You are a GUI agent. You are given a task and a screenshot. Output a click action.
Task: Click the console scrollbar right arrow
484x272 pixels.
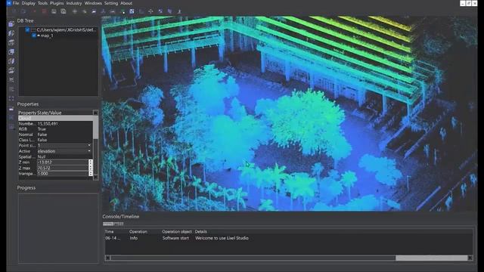470,258
